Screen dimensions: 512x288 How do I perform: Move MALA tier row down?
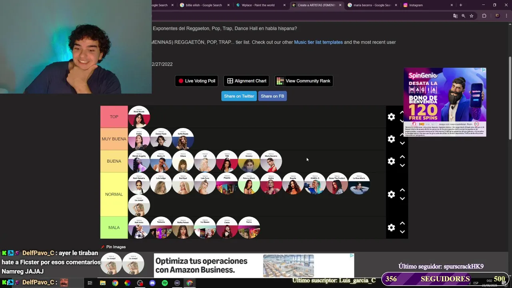coord(402,232)
